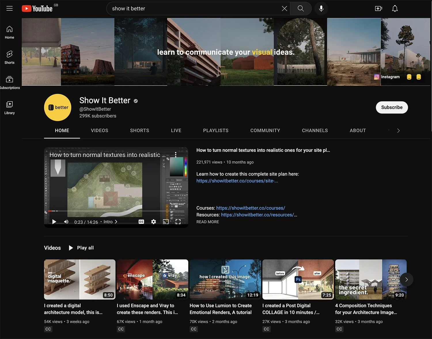Open the hamburger guide menu

[x=10, y=8]
